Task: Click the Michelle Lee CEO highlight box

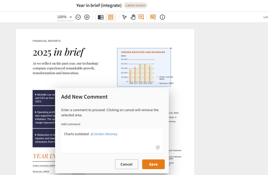Action: click(44, 98)
